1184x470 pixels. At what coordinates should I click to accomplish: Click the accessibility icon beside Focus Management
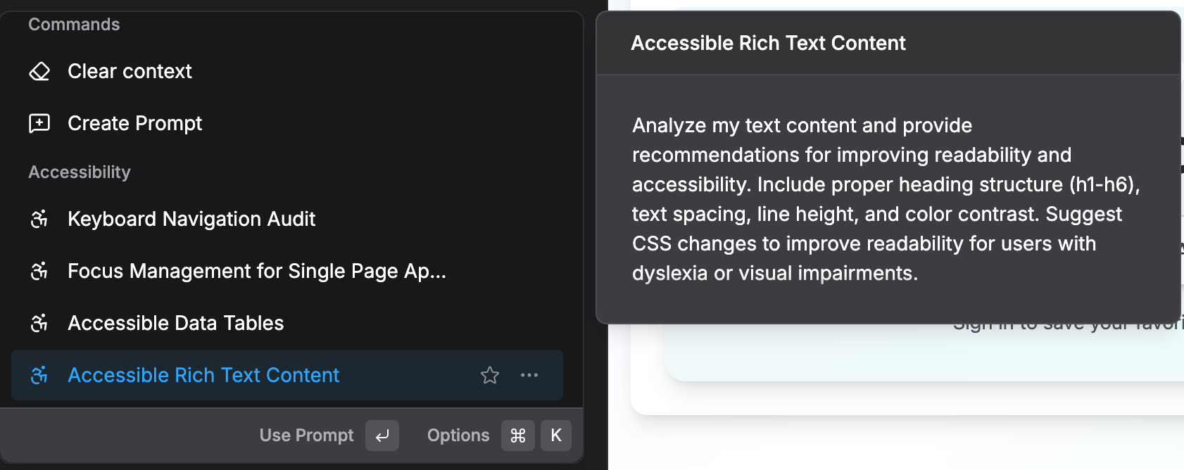point(39,272)
